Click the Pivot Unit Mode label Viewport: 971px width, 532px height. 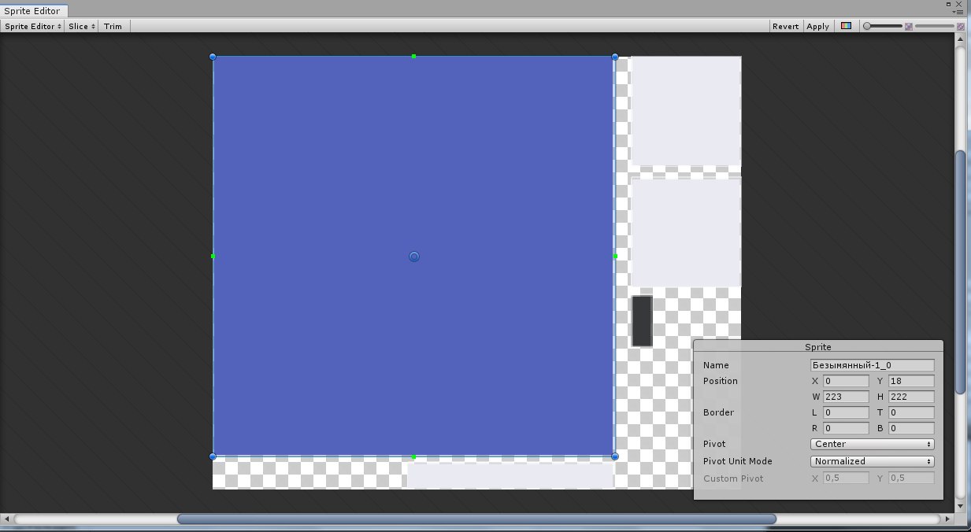point(738,461)
